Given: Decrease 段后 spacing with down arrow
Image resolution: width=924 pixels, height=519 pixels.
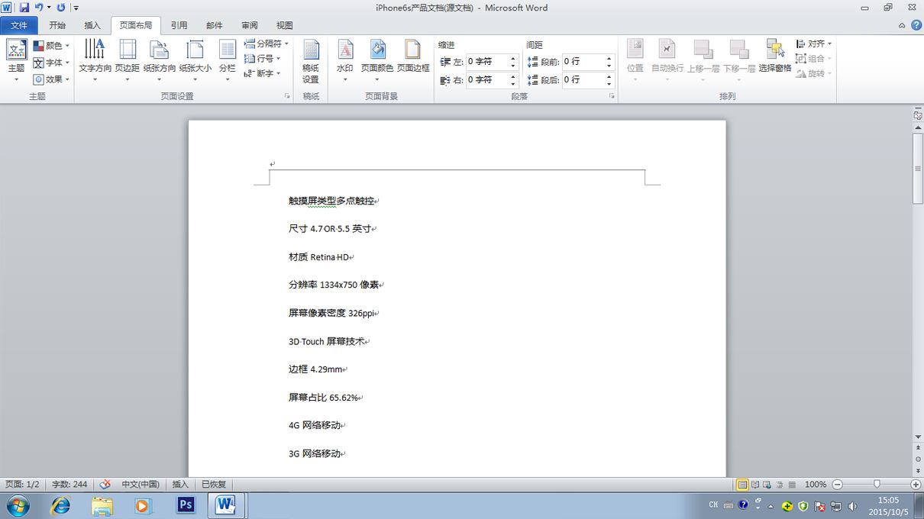Looking at the screenshot, I should tap(609, 83).
